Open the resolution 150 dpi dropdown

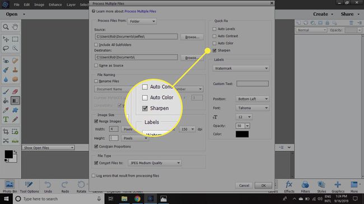(187, 129)
